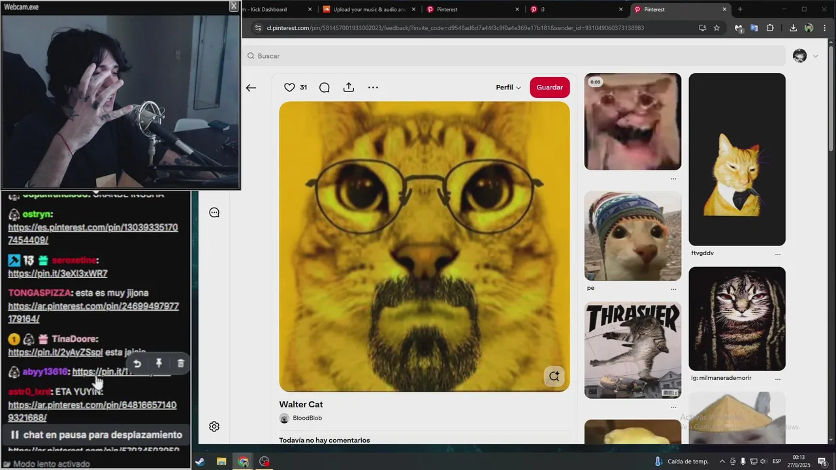
Task: Open Chrome downloads icon
Action: coord(793,28)
